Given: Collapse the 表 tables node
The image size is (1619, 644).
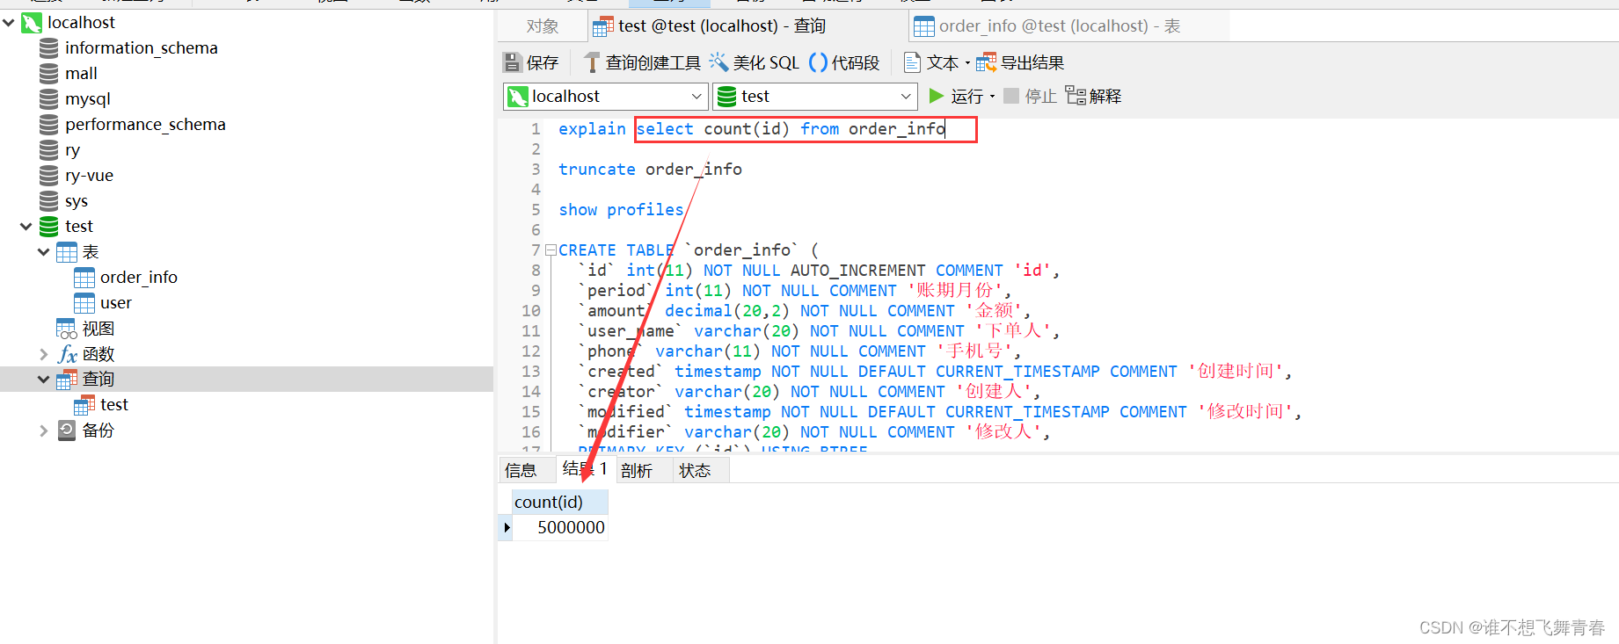Looking at the screenshot, I should coord(44,252).
